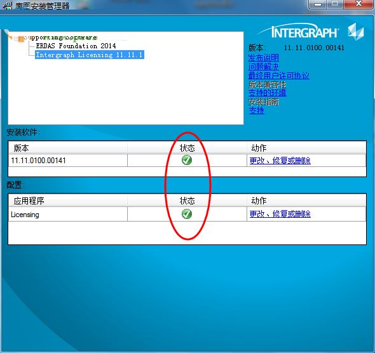Click the green check status icon for version row
The image size is (375, 353).
coord(187,160)
